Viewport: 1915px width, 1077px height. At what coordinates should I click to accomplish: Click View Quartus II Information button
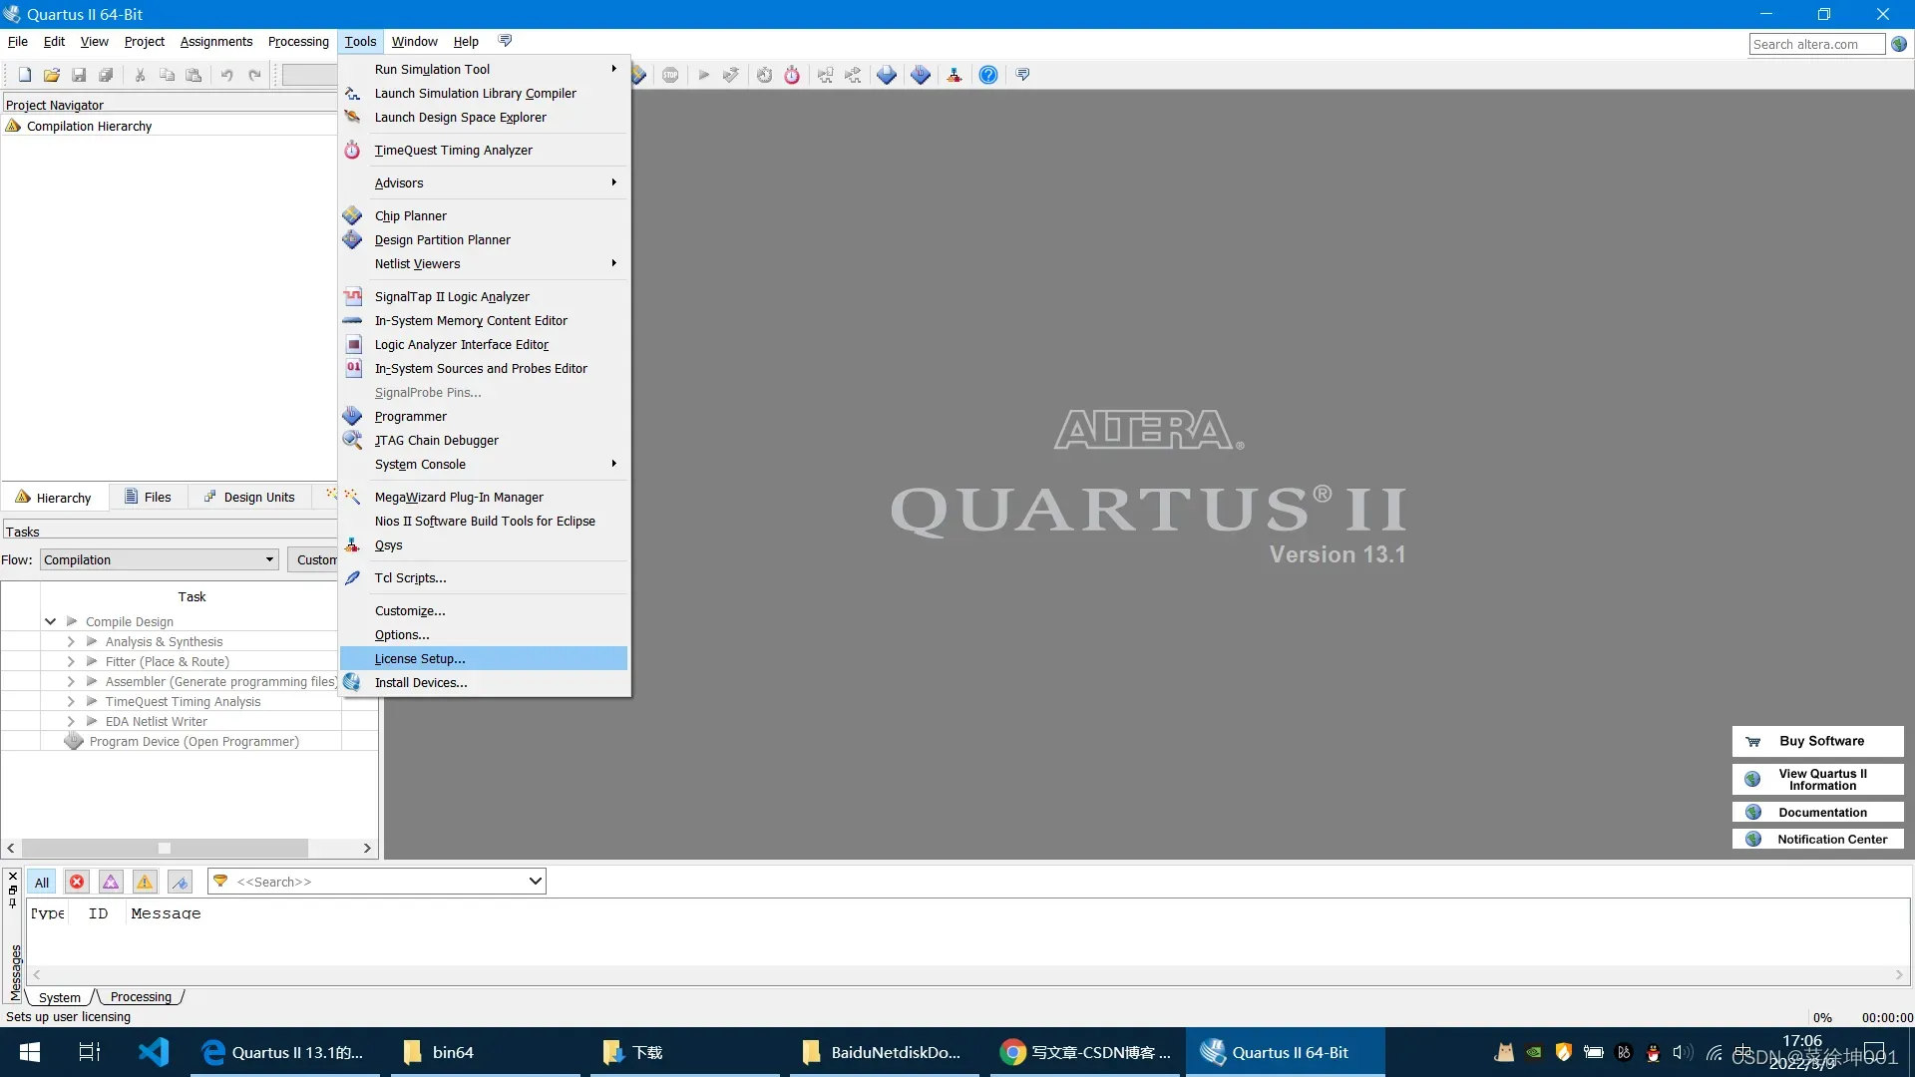(x=1817, y=779)
